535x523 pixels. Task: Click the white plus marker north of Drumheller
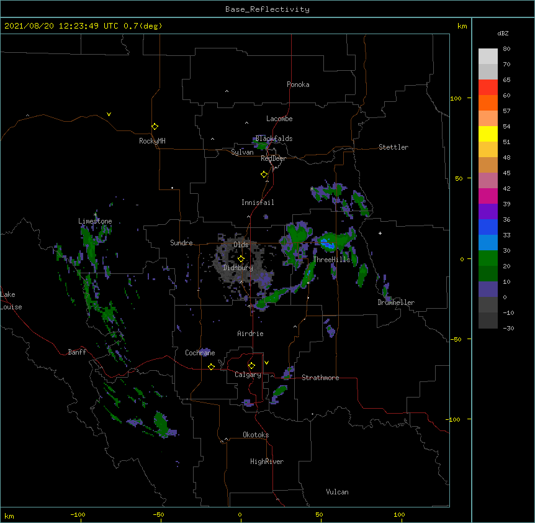coord(380,233)
